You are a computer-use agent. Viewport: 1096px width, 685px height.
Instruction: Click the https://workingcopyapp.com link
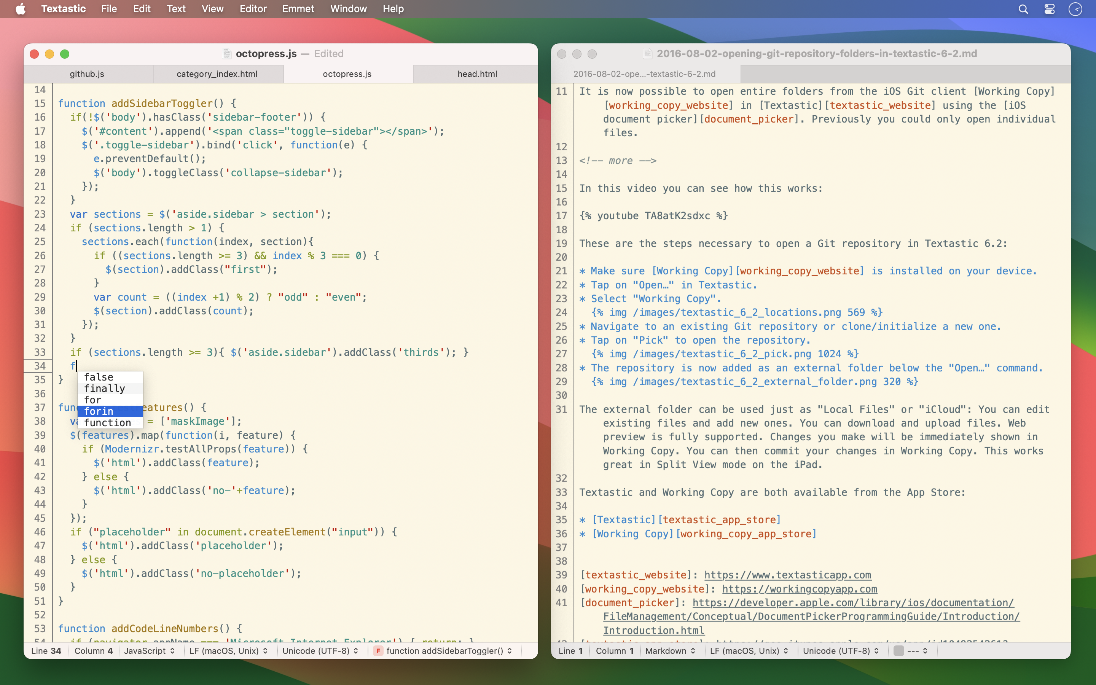tap(799, 589)
